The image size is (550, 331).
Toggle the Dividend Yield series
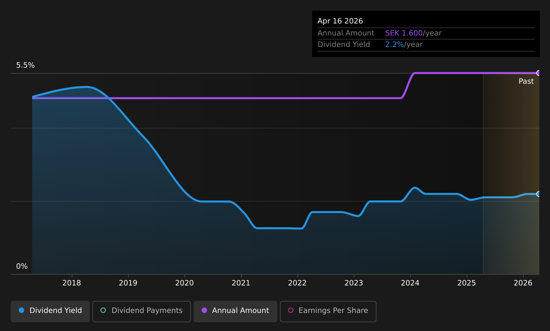point(50,312)
